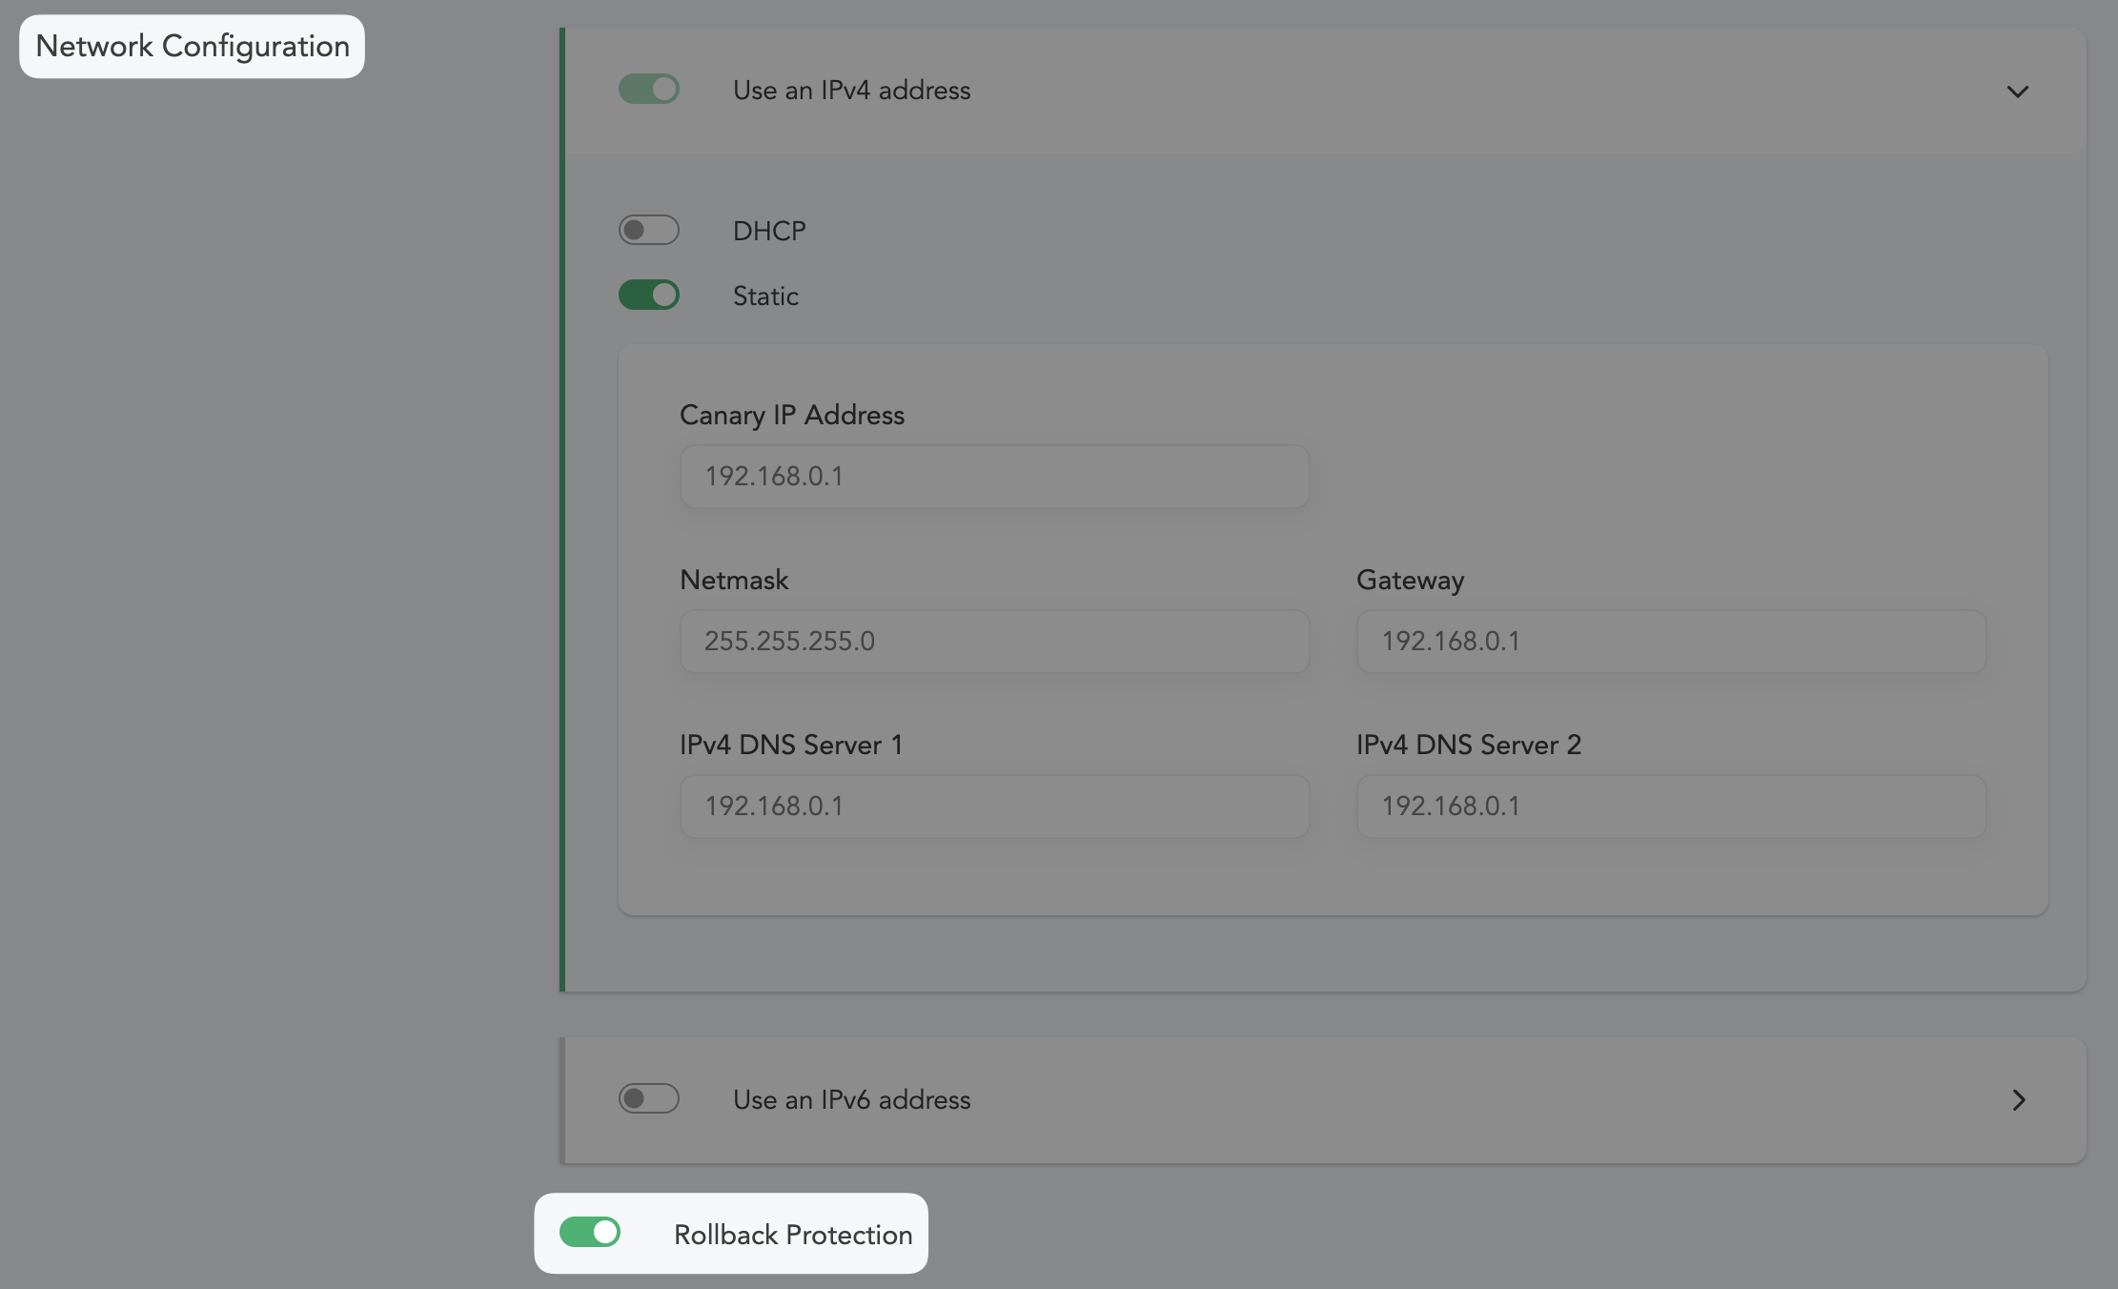Click the Rollback Protection label
Screen dimensions: 2118x1289
pyautogui.click(x=792, y=1235)
